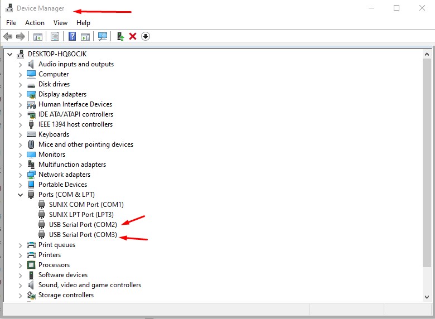The image size is (435, 319).
Task: Expand the Monitors category
Action: [x=20, y=155]
